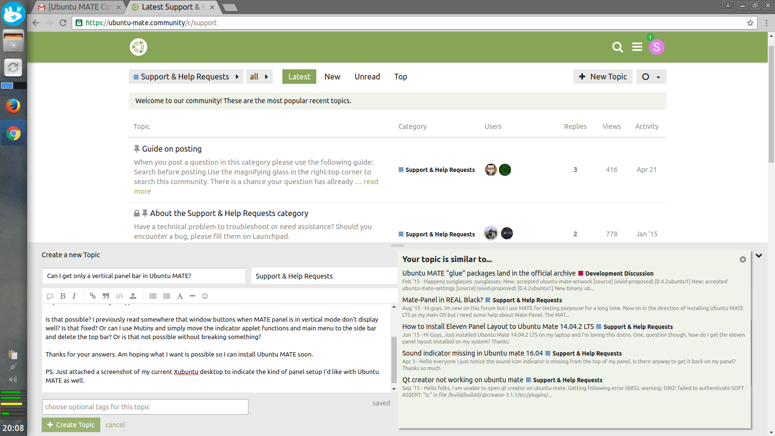Open the composer category selector 'Support & Help Requests'
Viewport: 775px width, 436px height.
(324, 276)
